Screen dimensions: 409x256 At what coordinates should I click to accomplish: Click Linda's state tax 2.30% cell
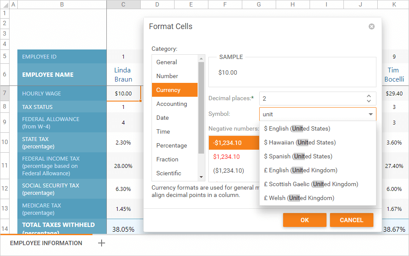coord(123,143)
